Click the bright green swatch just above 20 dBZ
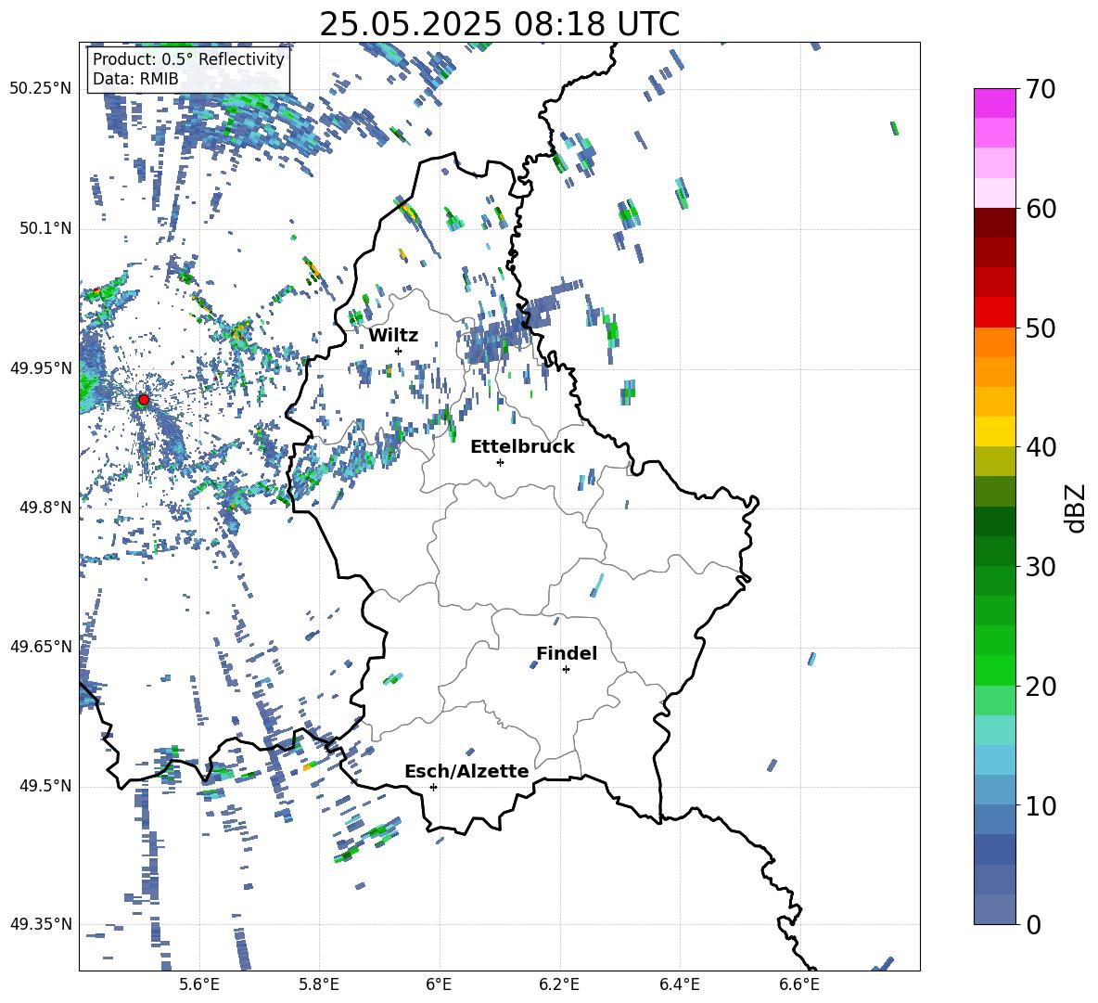This screenshot has width=1098, height=1003. (994, 670)
